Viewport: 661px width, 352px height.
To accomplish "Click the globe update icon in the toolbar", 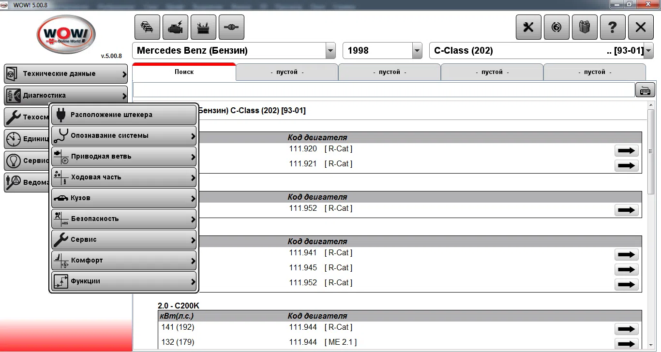I will pos(556,27).
